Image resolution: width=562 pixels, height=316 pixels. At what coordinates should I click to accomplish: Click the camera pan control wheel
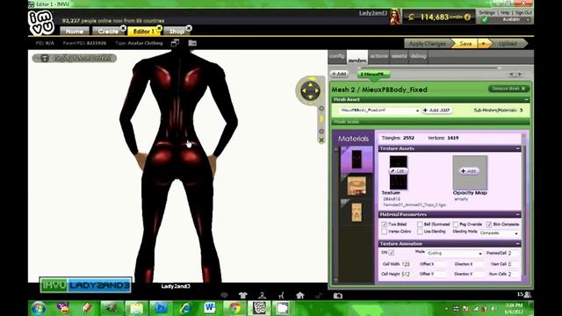(310, 90)
